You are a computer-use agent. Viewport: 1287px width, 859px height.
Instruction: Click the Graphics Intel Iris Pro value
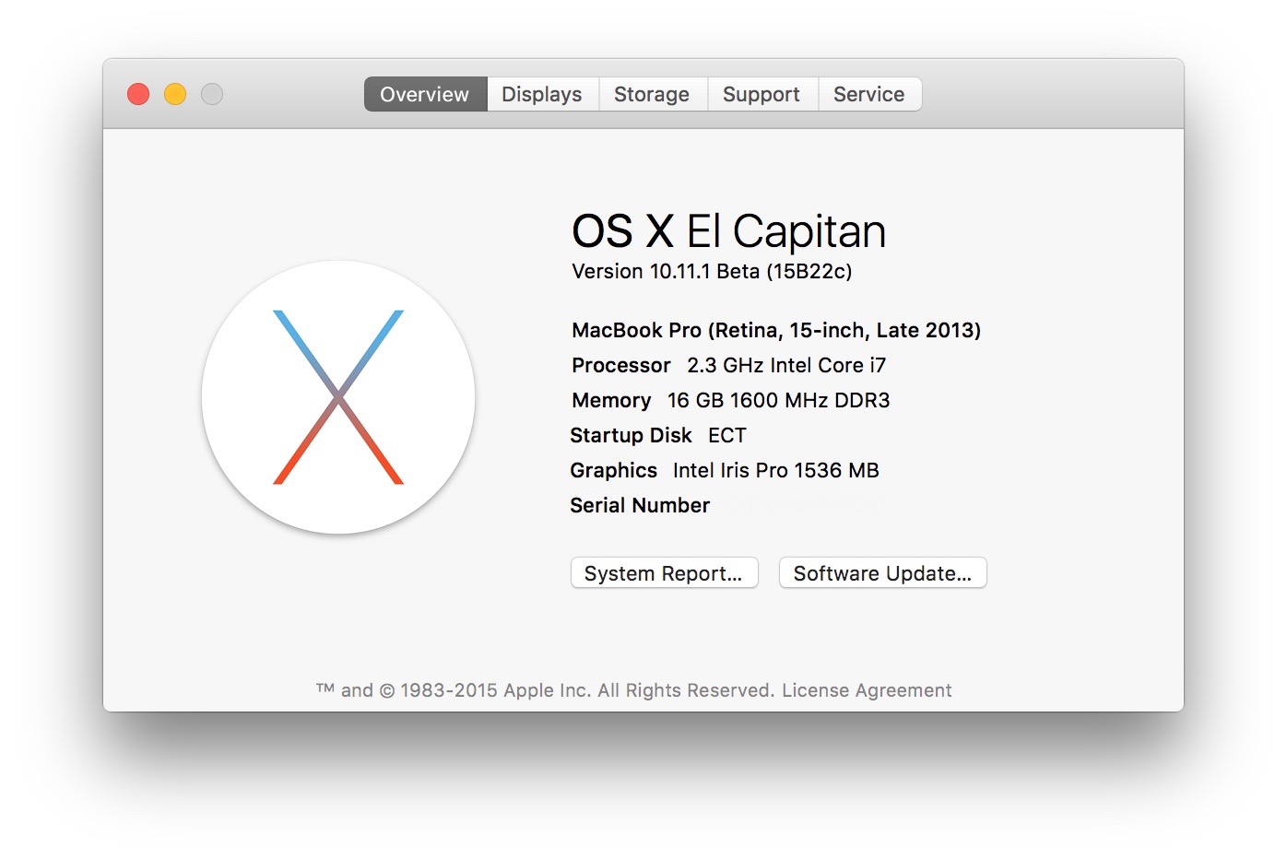point(776,470)
